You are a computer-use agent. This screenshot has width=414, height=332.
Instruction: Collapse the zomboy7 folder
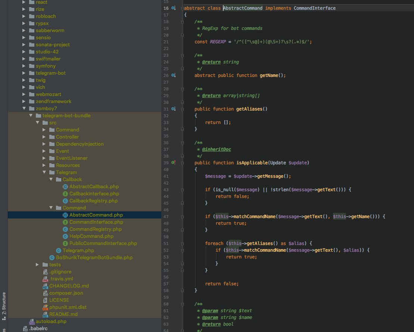pos(24,108)
